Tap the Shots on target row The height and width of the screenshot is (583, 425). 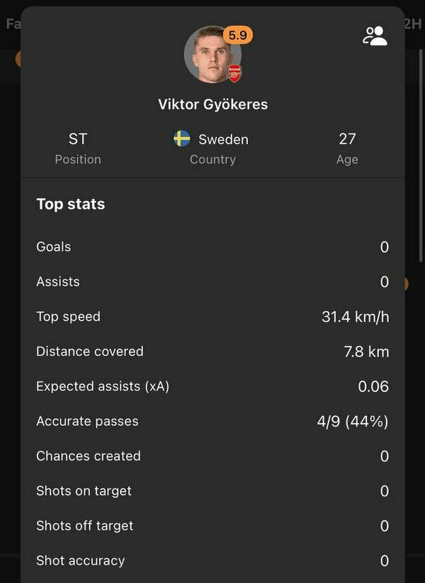coord(212,491)
